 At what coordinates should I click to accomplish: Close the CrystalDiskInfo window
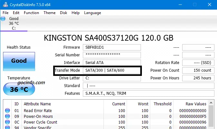pyautogui.click(x=210, y=5)
